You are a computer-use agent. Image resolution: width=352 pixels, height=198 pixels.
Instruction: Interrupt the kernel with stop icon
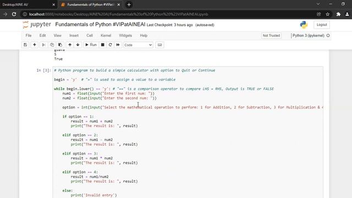(103, 45)
